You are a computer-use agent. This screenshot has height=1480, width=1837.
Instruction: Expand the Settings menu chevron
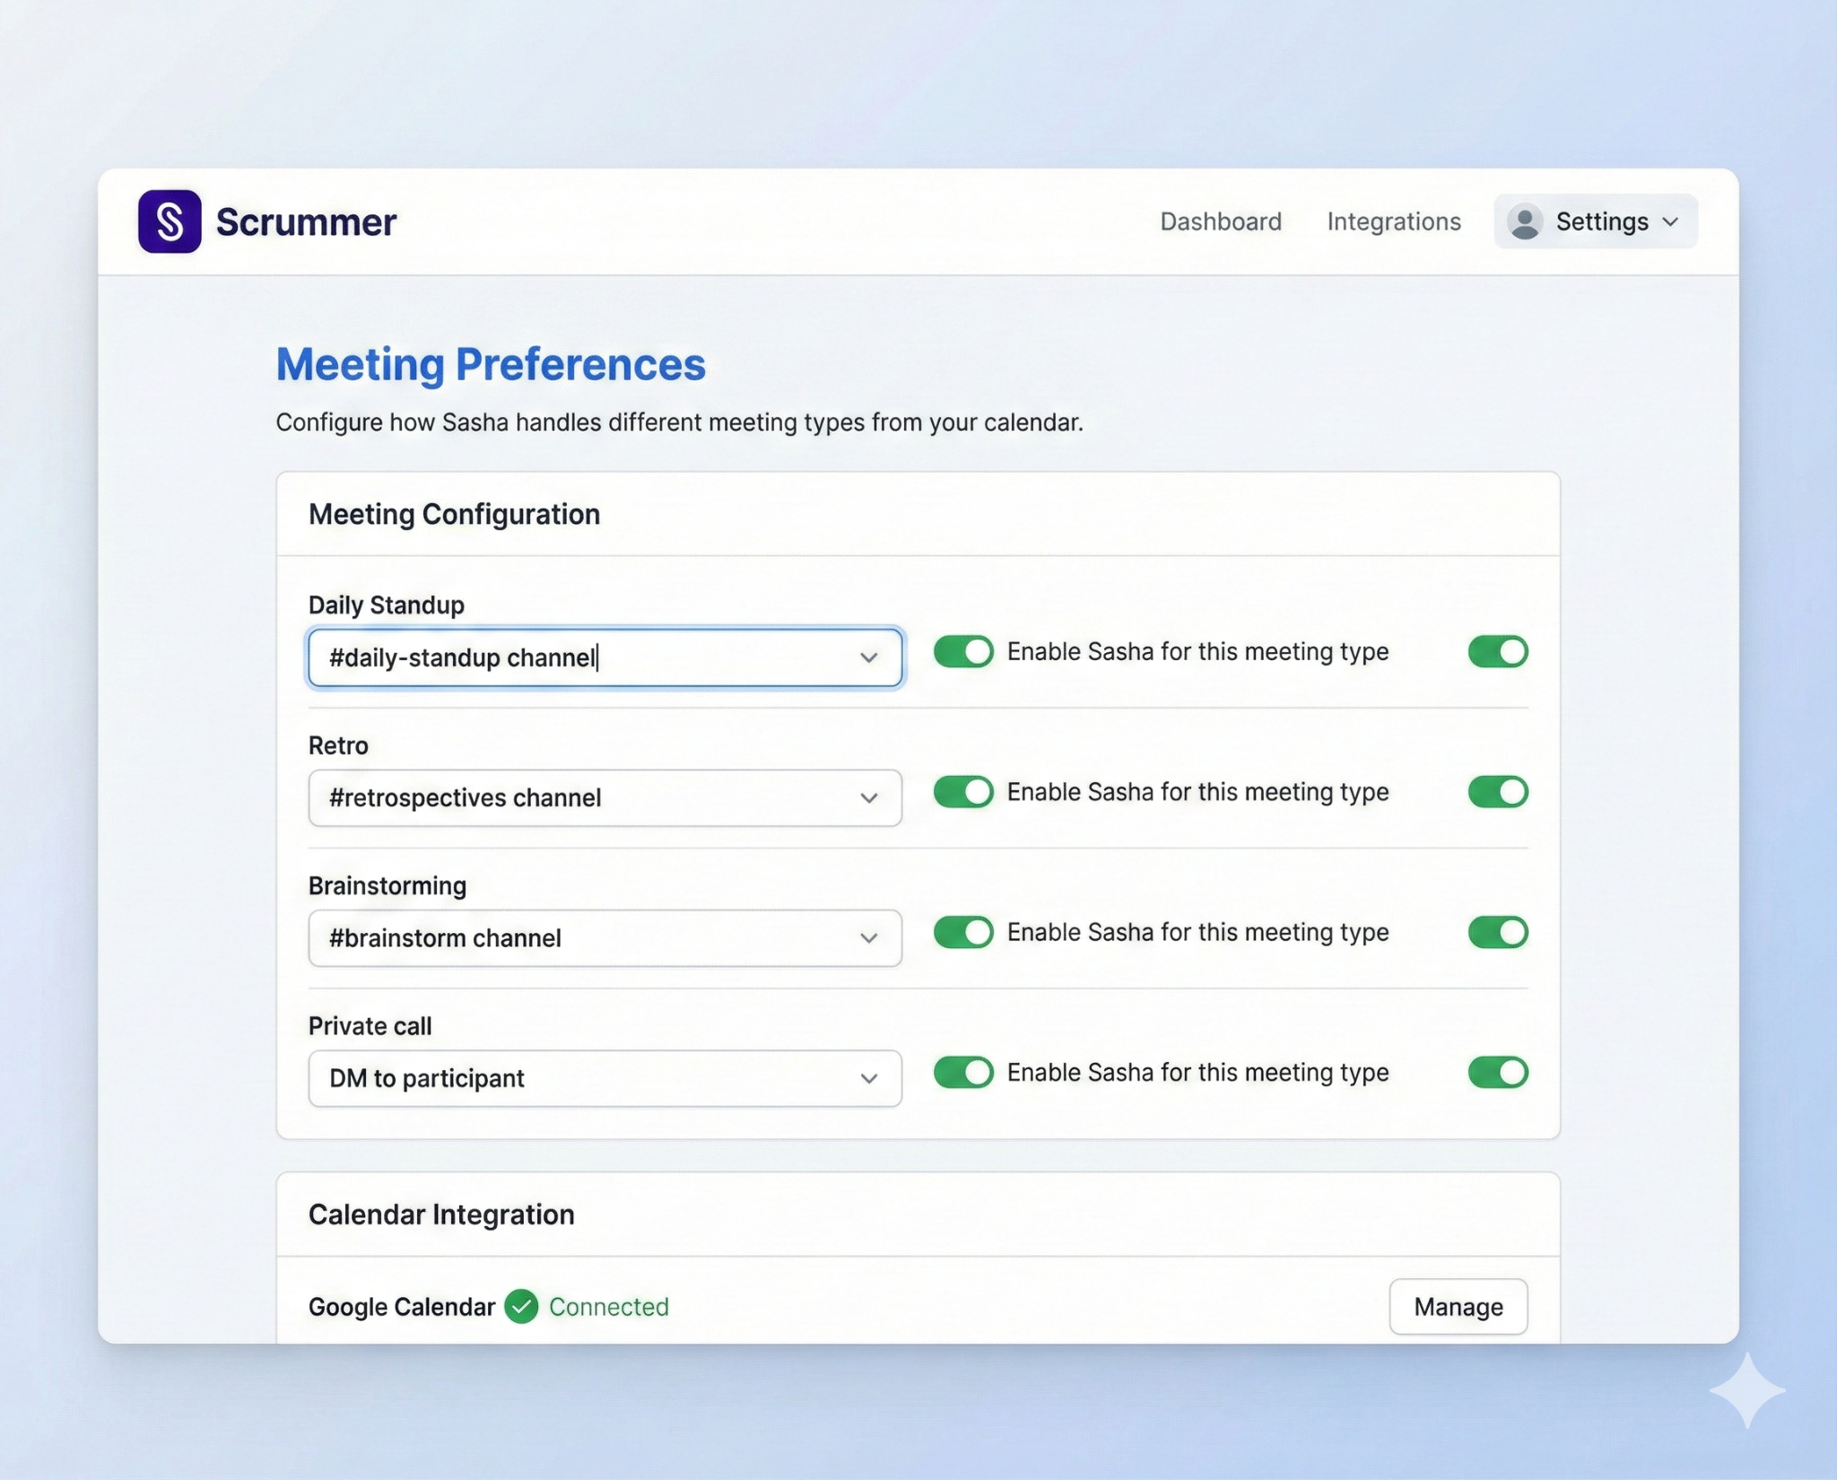click(x=1670, y=222)
